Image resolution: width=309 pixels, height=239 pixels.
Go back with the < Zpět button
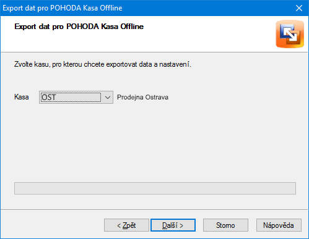(x=126, y=225)
